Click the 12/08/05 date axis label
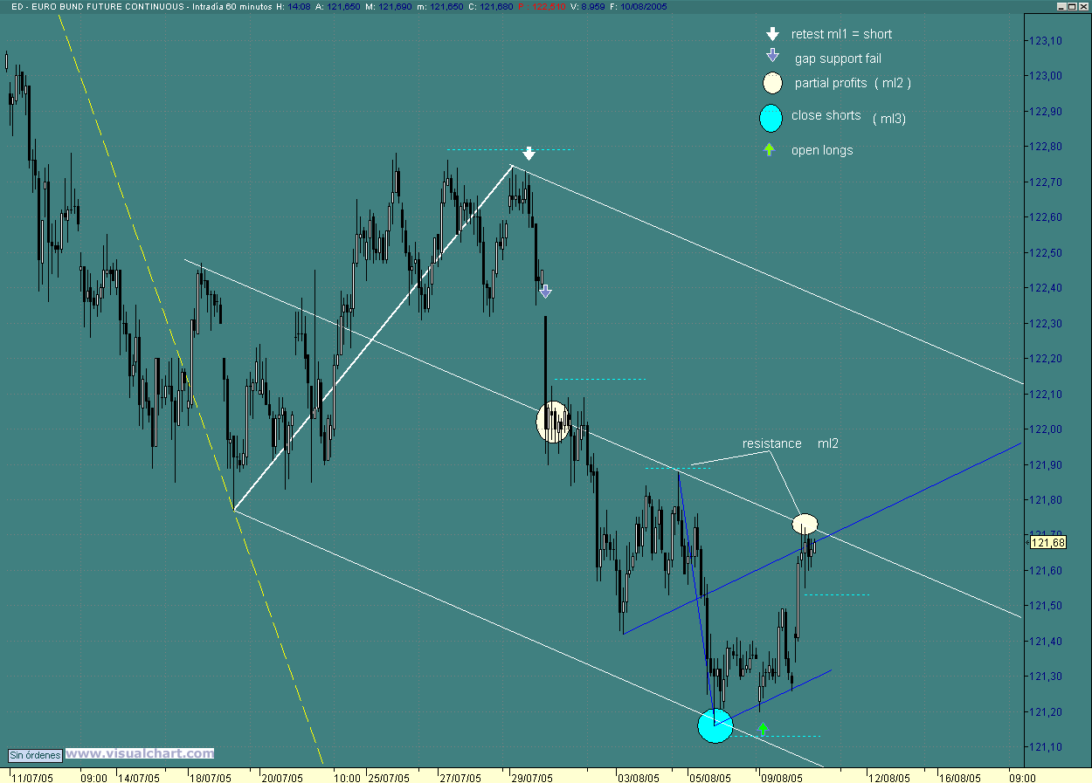 click(888, 777)
